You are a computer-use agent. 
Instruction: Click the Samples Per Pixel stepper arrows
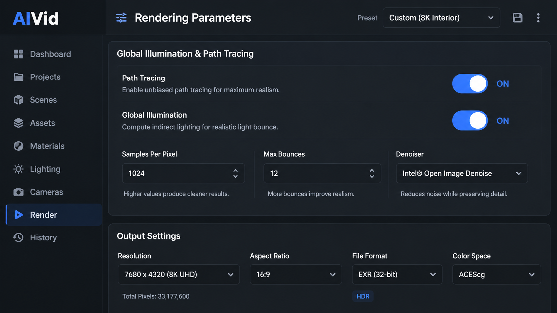pyautogui.click(x=235, y=173)
